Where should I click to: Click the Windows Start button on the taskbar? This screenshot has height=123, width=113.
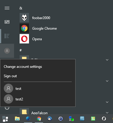(5, 119)
